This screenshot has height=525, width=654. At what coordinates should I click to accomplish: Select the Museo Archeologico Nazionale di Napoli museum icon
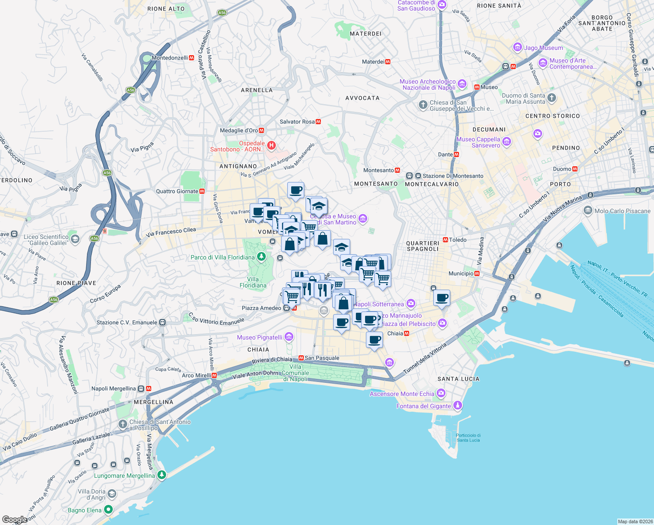click(x=462, y=83)
